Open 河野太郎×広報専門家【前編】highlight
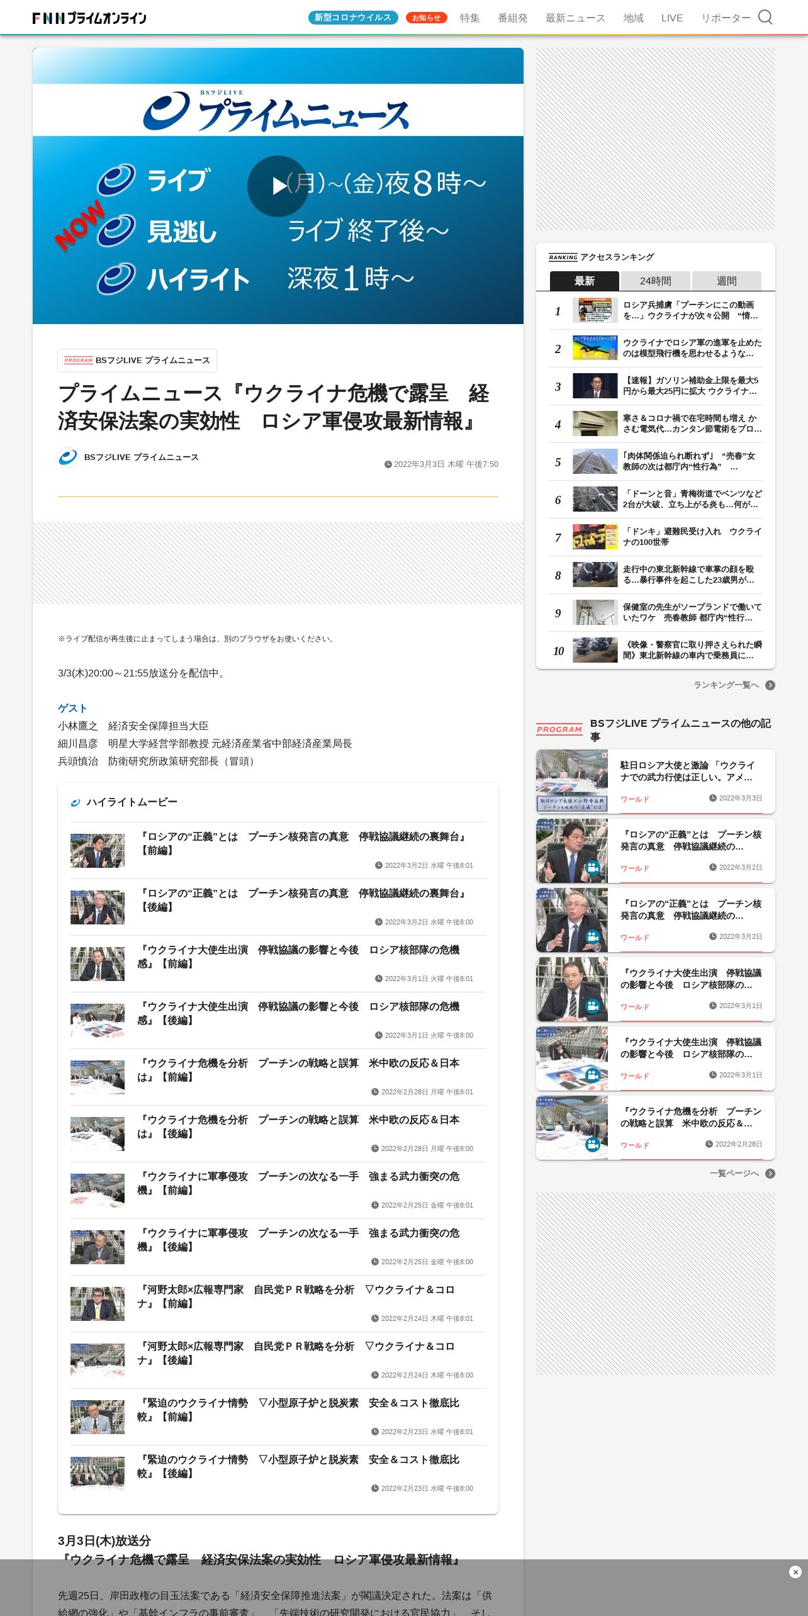This screenshot has width=808, height=1616. (278, 1303)
